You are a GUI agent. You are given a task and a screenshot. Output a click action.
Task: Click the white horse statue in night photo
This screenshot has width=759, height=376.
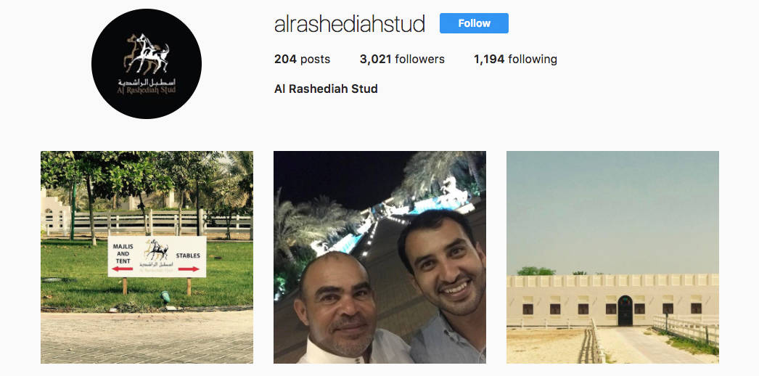click(x=453, y=190)
